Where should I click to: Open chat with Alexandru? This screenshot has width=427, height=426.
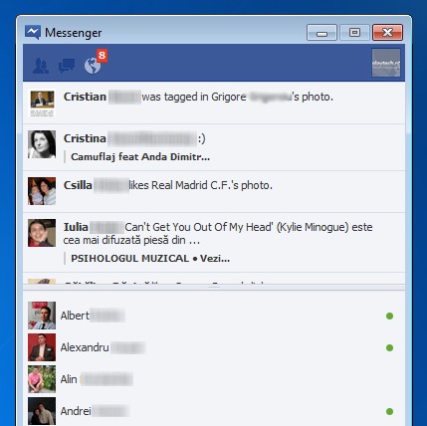coord(214,347)
